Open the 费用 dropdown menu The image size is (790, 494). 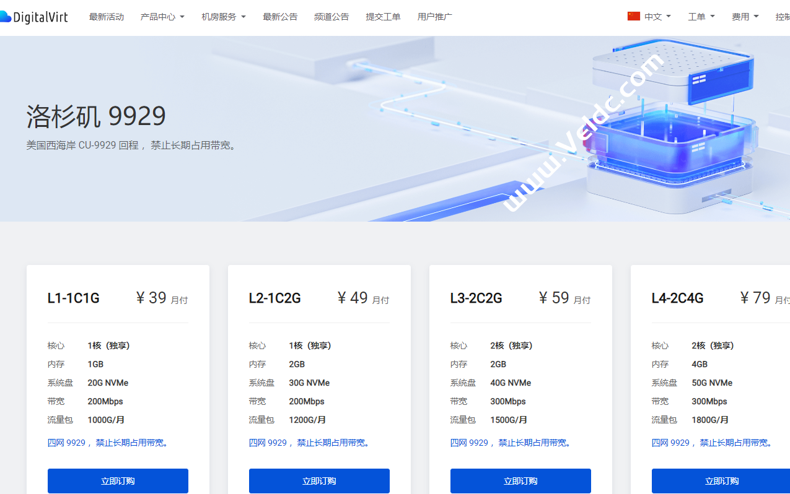745,17
